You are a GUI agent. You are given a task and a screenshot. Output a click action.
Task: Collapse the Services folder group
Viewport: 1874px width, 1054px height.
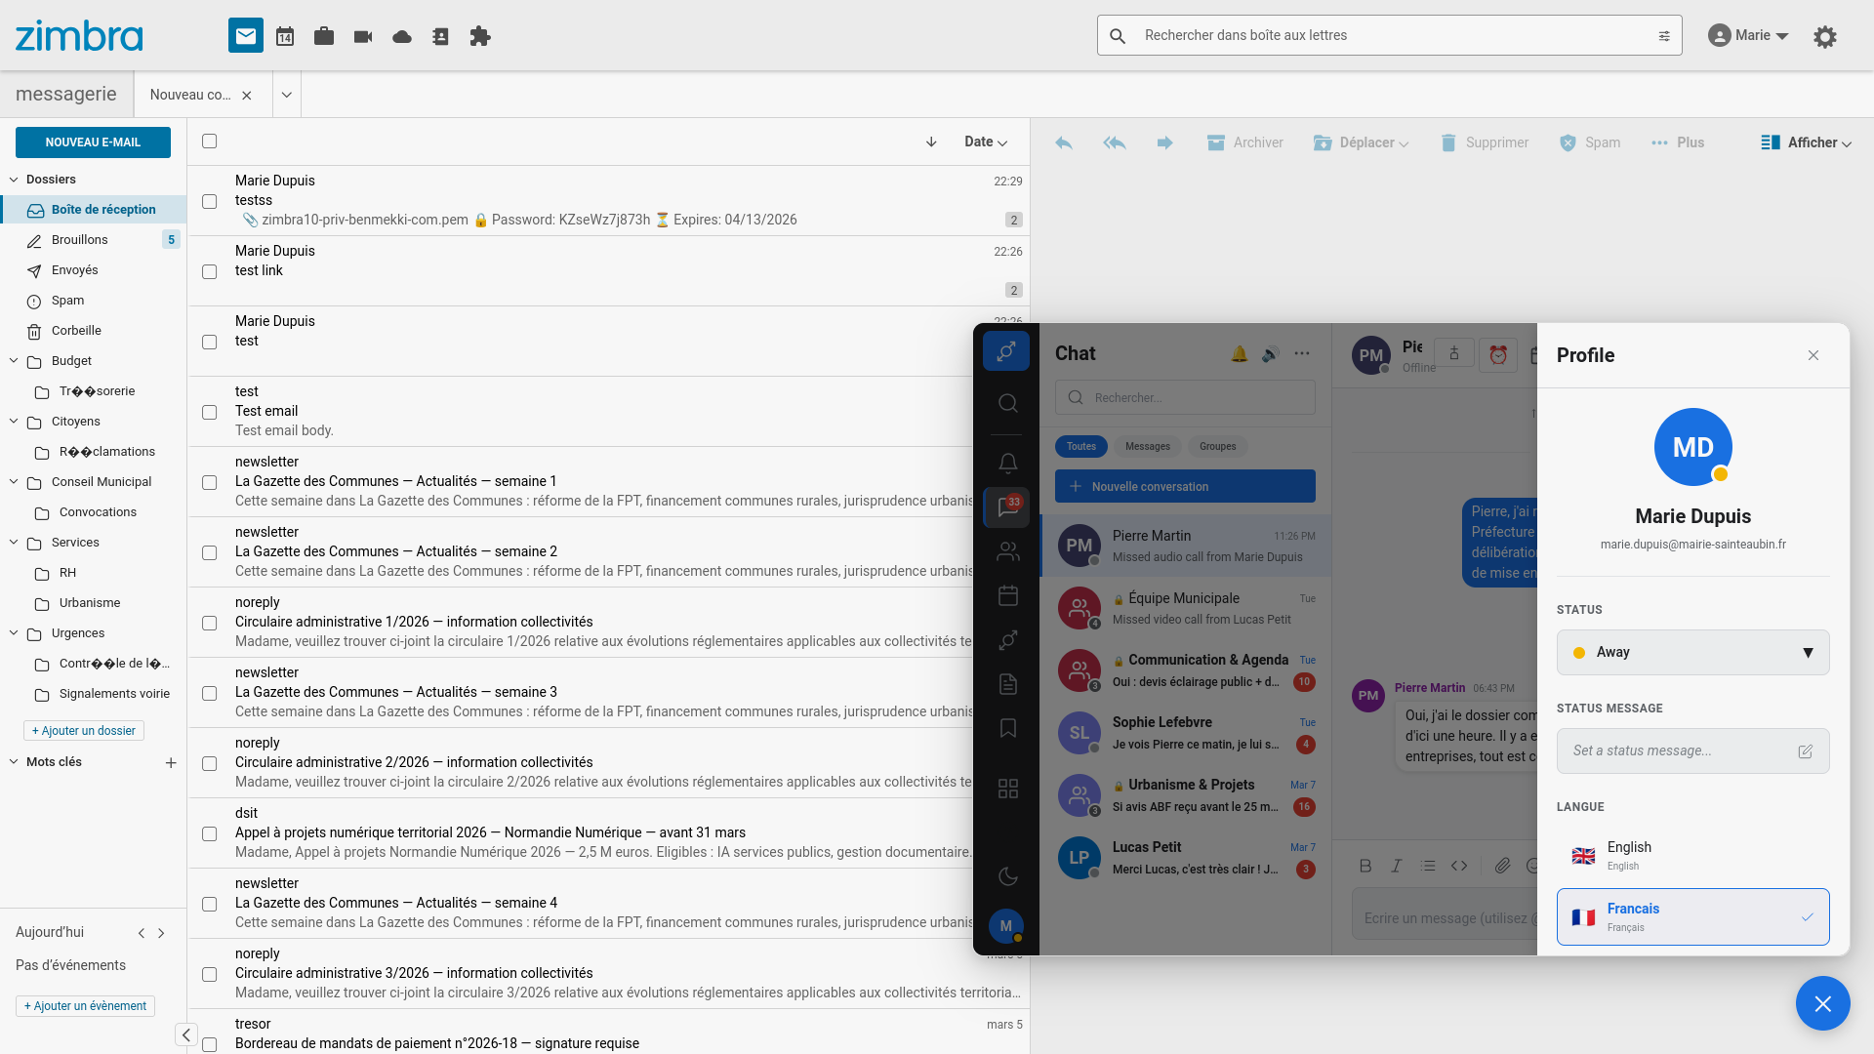(x=14, y=542)
